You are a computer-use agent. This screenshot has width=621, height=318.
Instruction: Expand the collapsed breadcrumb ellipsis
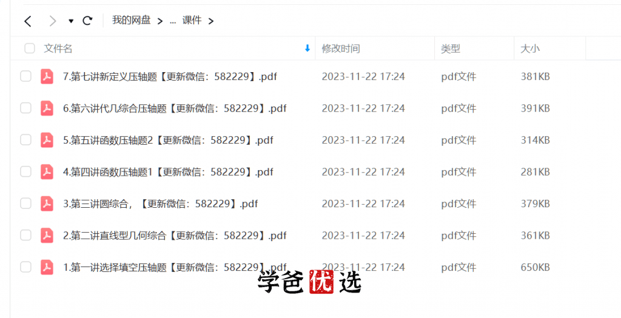pyautogui.click(x=173, y=21)
